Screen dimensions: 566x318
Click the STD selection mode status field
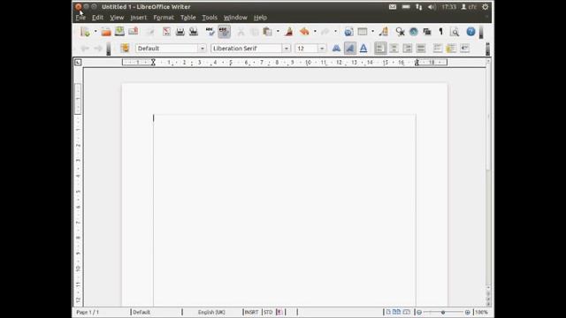(268, 312)
